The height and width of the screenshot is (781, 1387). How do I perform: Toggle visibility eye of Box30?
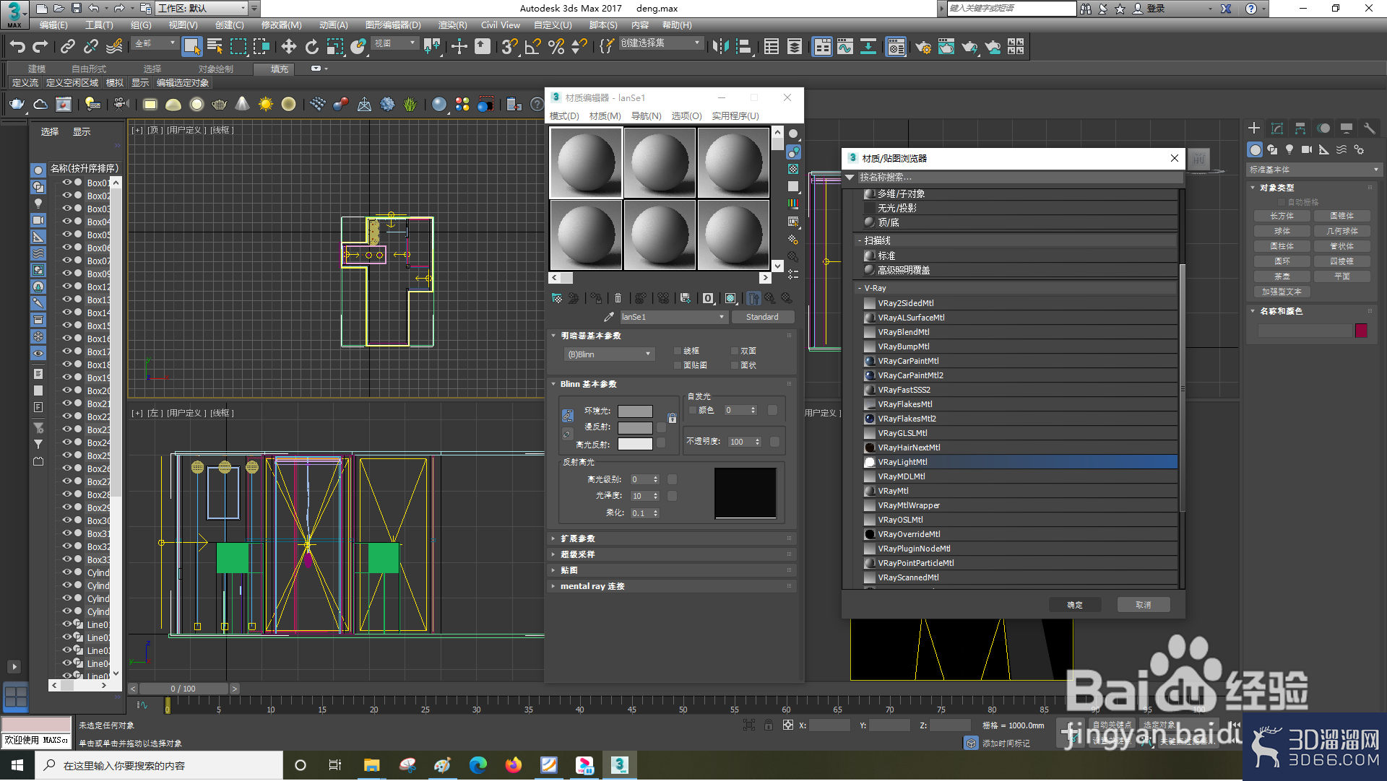tap(67, 520)
